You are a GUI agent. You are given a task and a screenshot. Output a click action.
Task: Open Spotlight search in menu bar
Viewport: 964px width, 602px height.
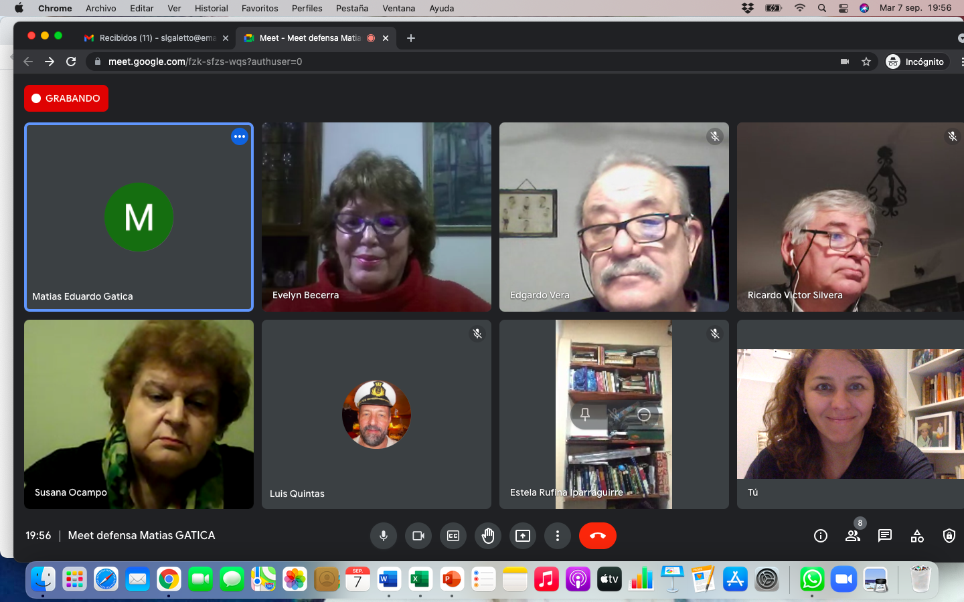click(822, 8)
